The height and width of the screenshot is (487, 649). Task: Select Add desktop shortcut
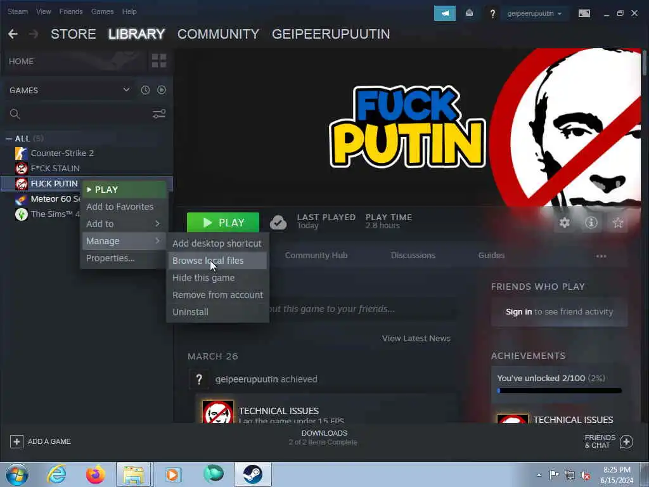[x=217, y=243]
